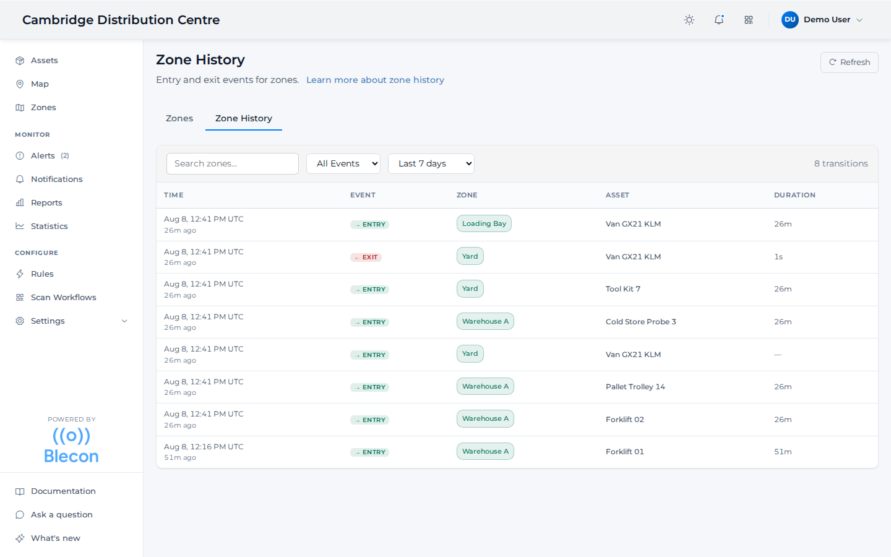Click the Settings gear icon
This screenshot has width=891, height=557.
(x=20, y=321)
